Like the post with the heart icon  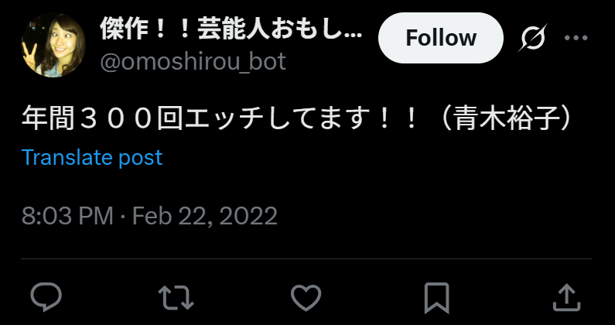coord(306,297)
